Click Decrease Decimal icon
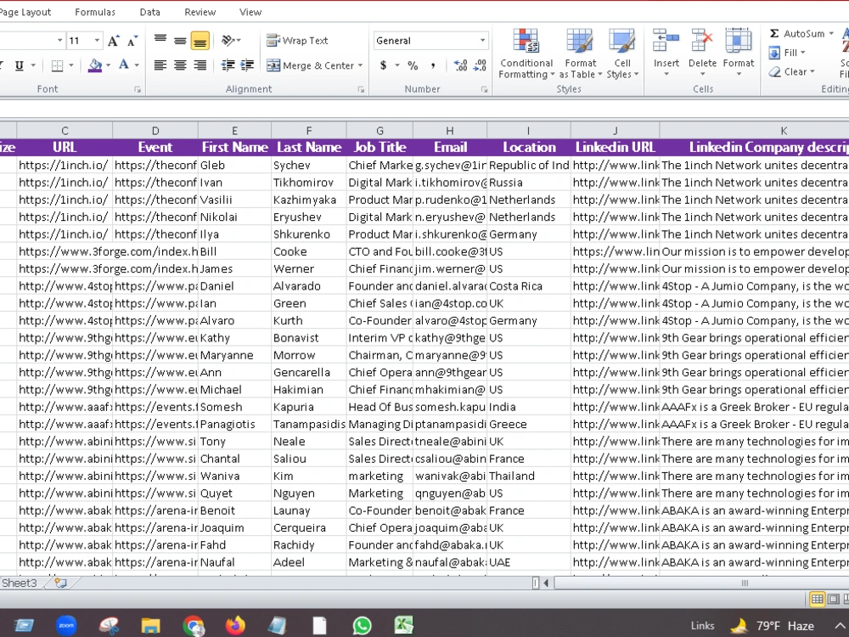 coord(480,65)
